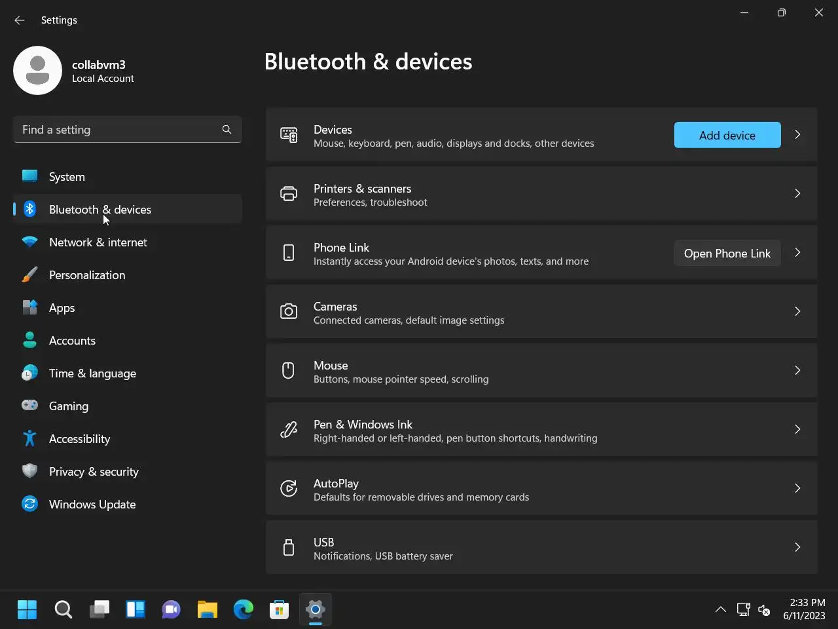Click the Cameras camera icon
The image size is (838, 629).
(x=289, y=312)
